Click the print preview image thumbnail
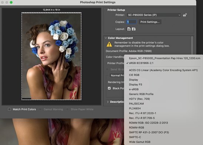Image resolution: width=203 pixels, height=145 pixels. [51, 56]
